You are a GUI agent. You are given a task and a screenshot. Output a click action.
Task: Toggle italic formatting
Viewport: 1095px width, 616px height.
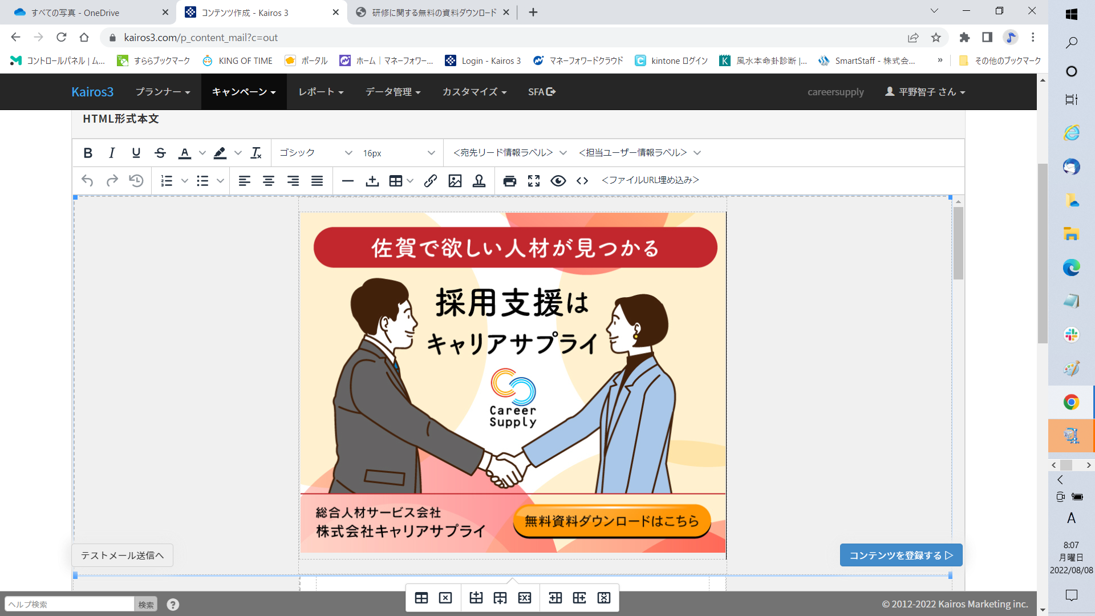[x=112, y=153]
